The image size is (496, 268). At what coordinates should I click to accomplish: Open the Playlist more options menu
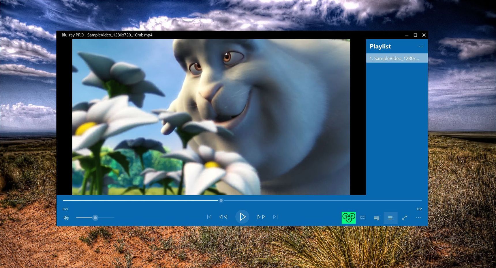(421, 46)
